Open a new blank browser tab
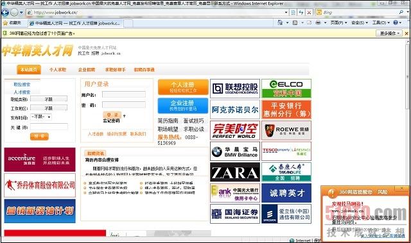Image resolution: width=411 pixels, height=243 pixels. click(x=128, y=23)
